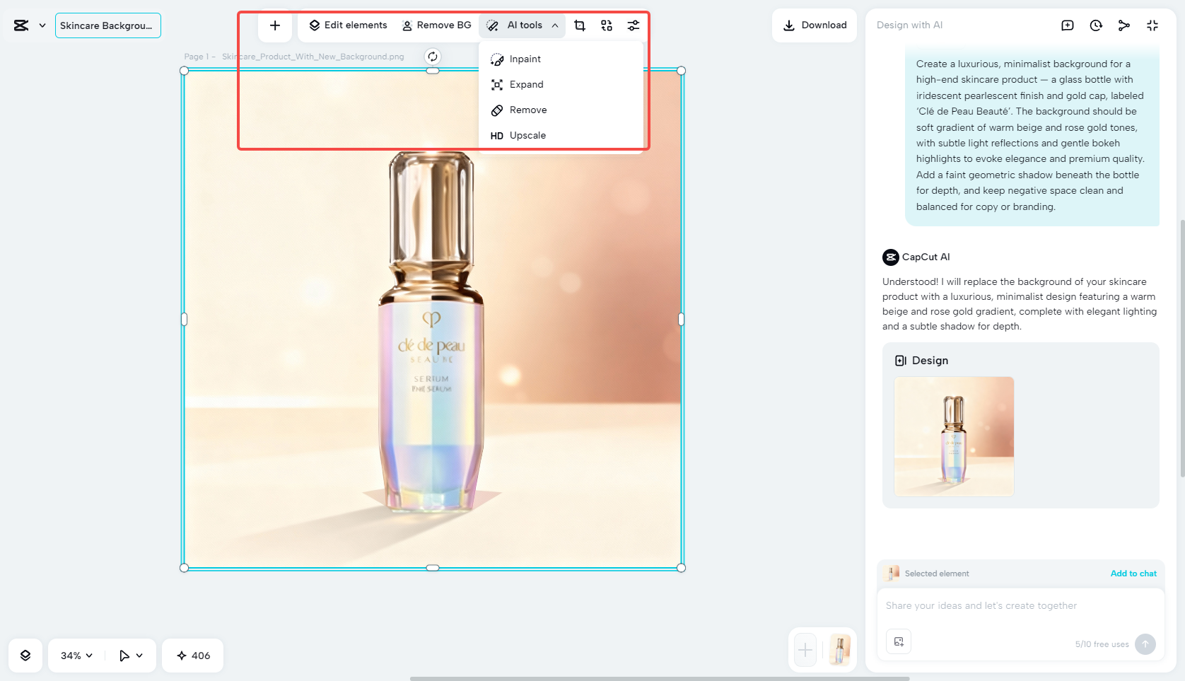This screenshot has width=1185, height=681.
Task: Collapse the AI tools dropdown
Action: (523, 25)
